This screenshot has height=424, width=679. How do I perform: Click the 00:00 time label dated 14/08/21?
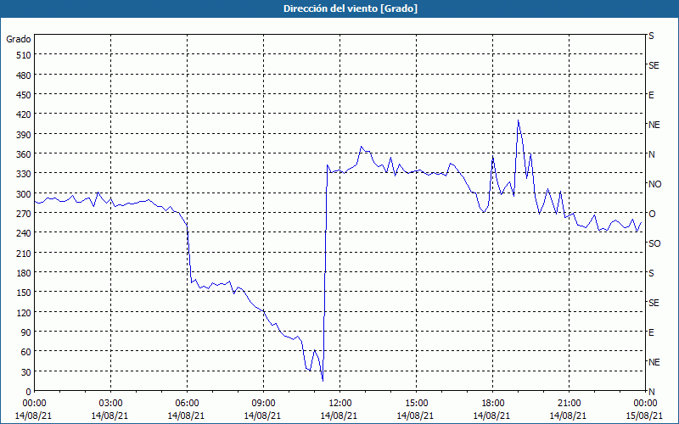(34, 404)
